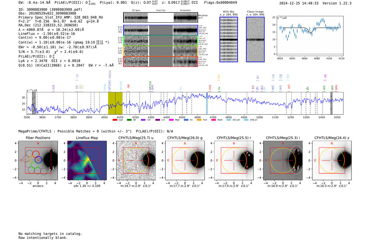Click the λ = 4069.87Å line
The height and width of the screenshot is (252, 370).
51,30
